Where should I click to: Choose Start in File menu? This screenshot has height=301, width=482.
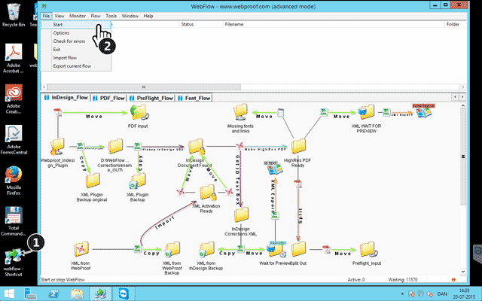[x=76, y=25]
